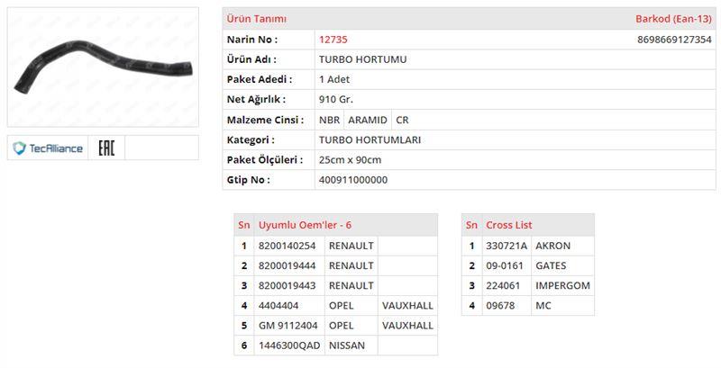Select Gtip No 400911000000
Image resolution: width=721 pixels, height=368 pixels.
(353, 180)
